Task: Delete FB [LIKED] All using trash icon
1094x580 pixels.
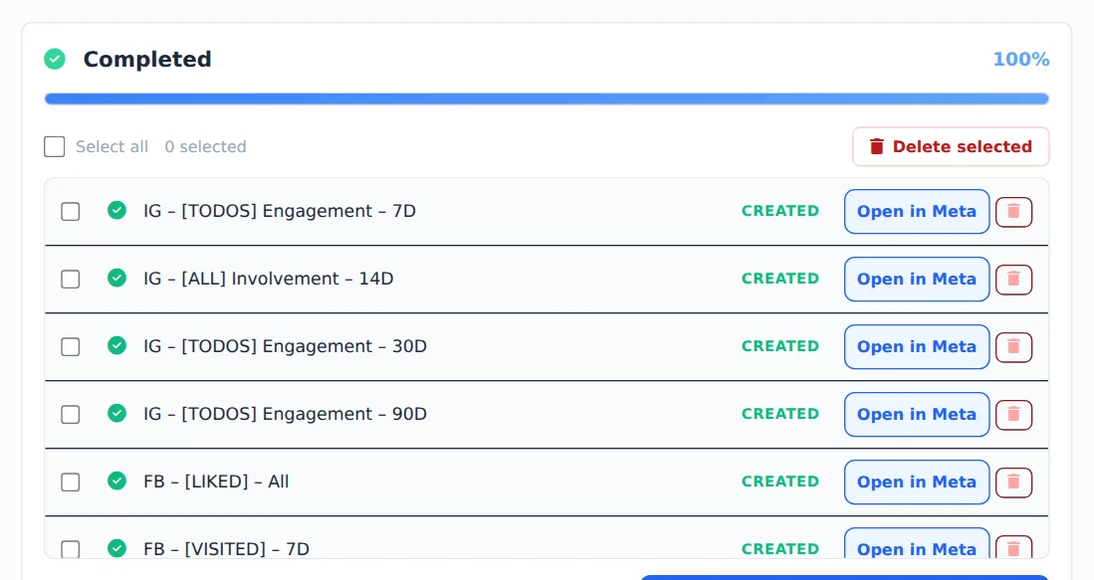Action: (1013, 483)
